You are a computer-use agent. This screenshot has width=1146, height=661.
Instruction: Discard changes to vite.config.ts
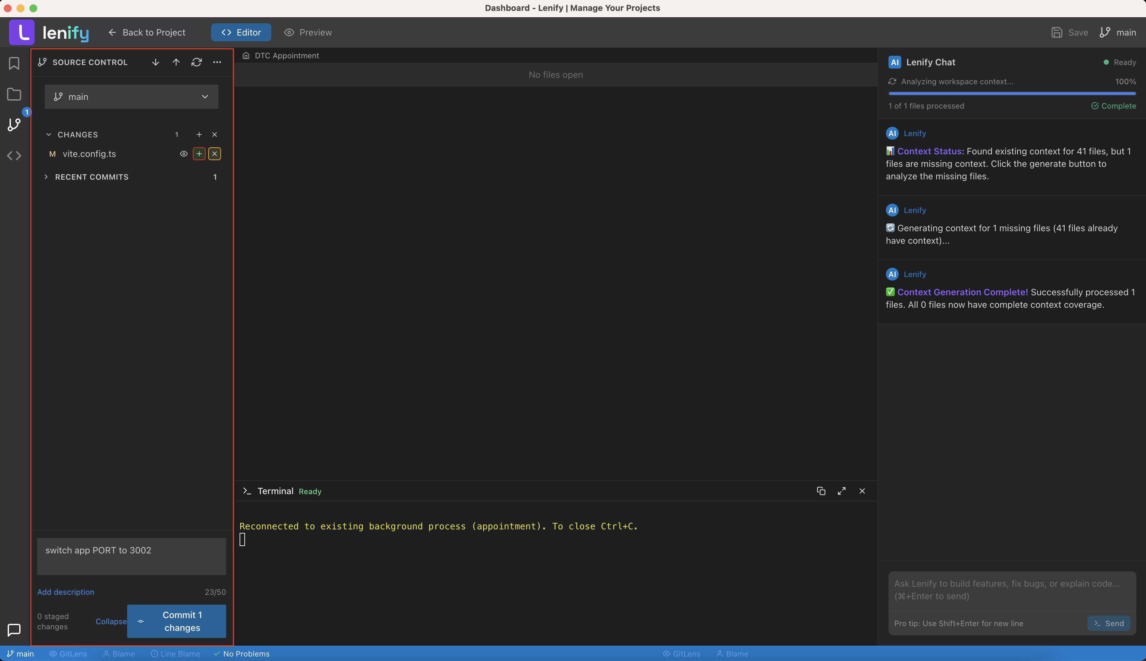214,153
